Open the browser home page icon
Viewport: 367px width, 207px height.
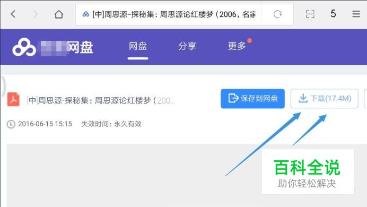point(59,14)
